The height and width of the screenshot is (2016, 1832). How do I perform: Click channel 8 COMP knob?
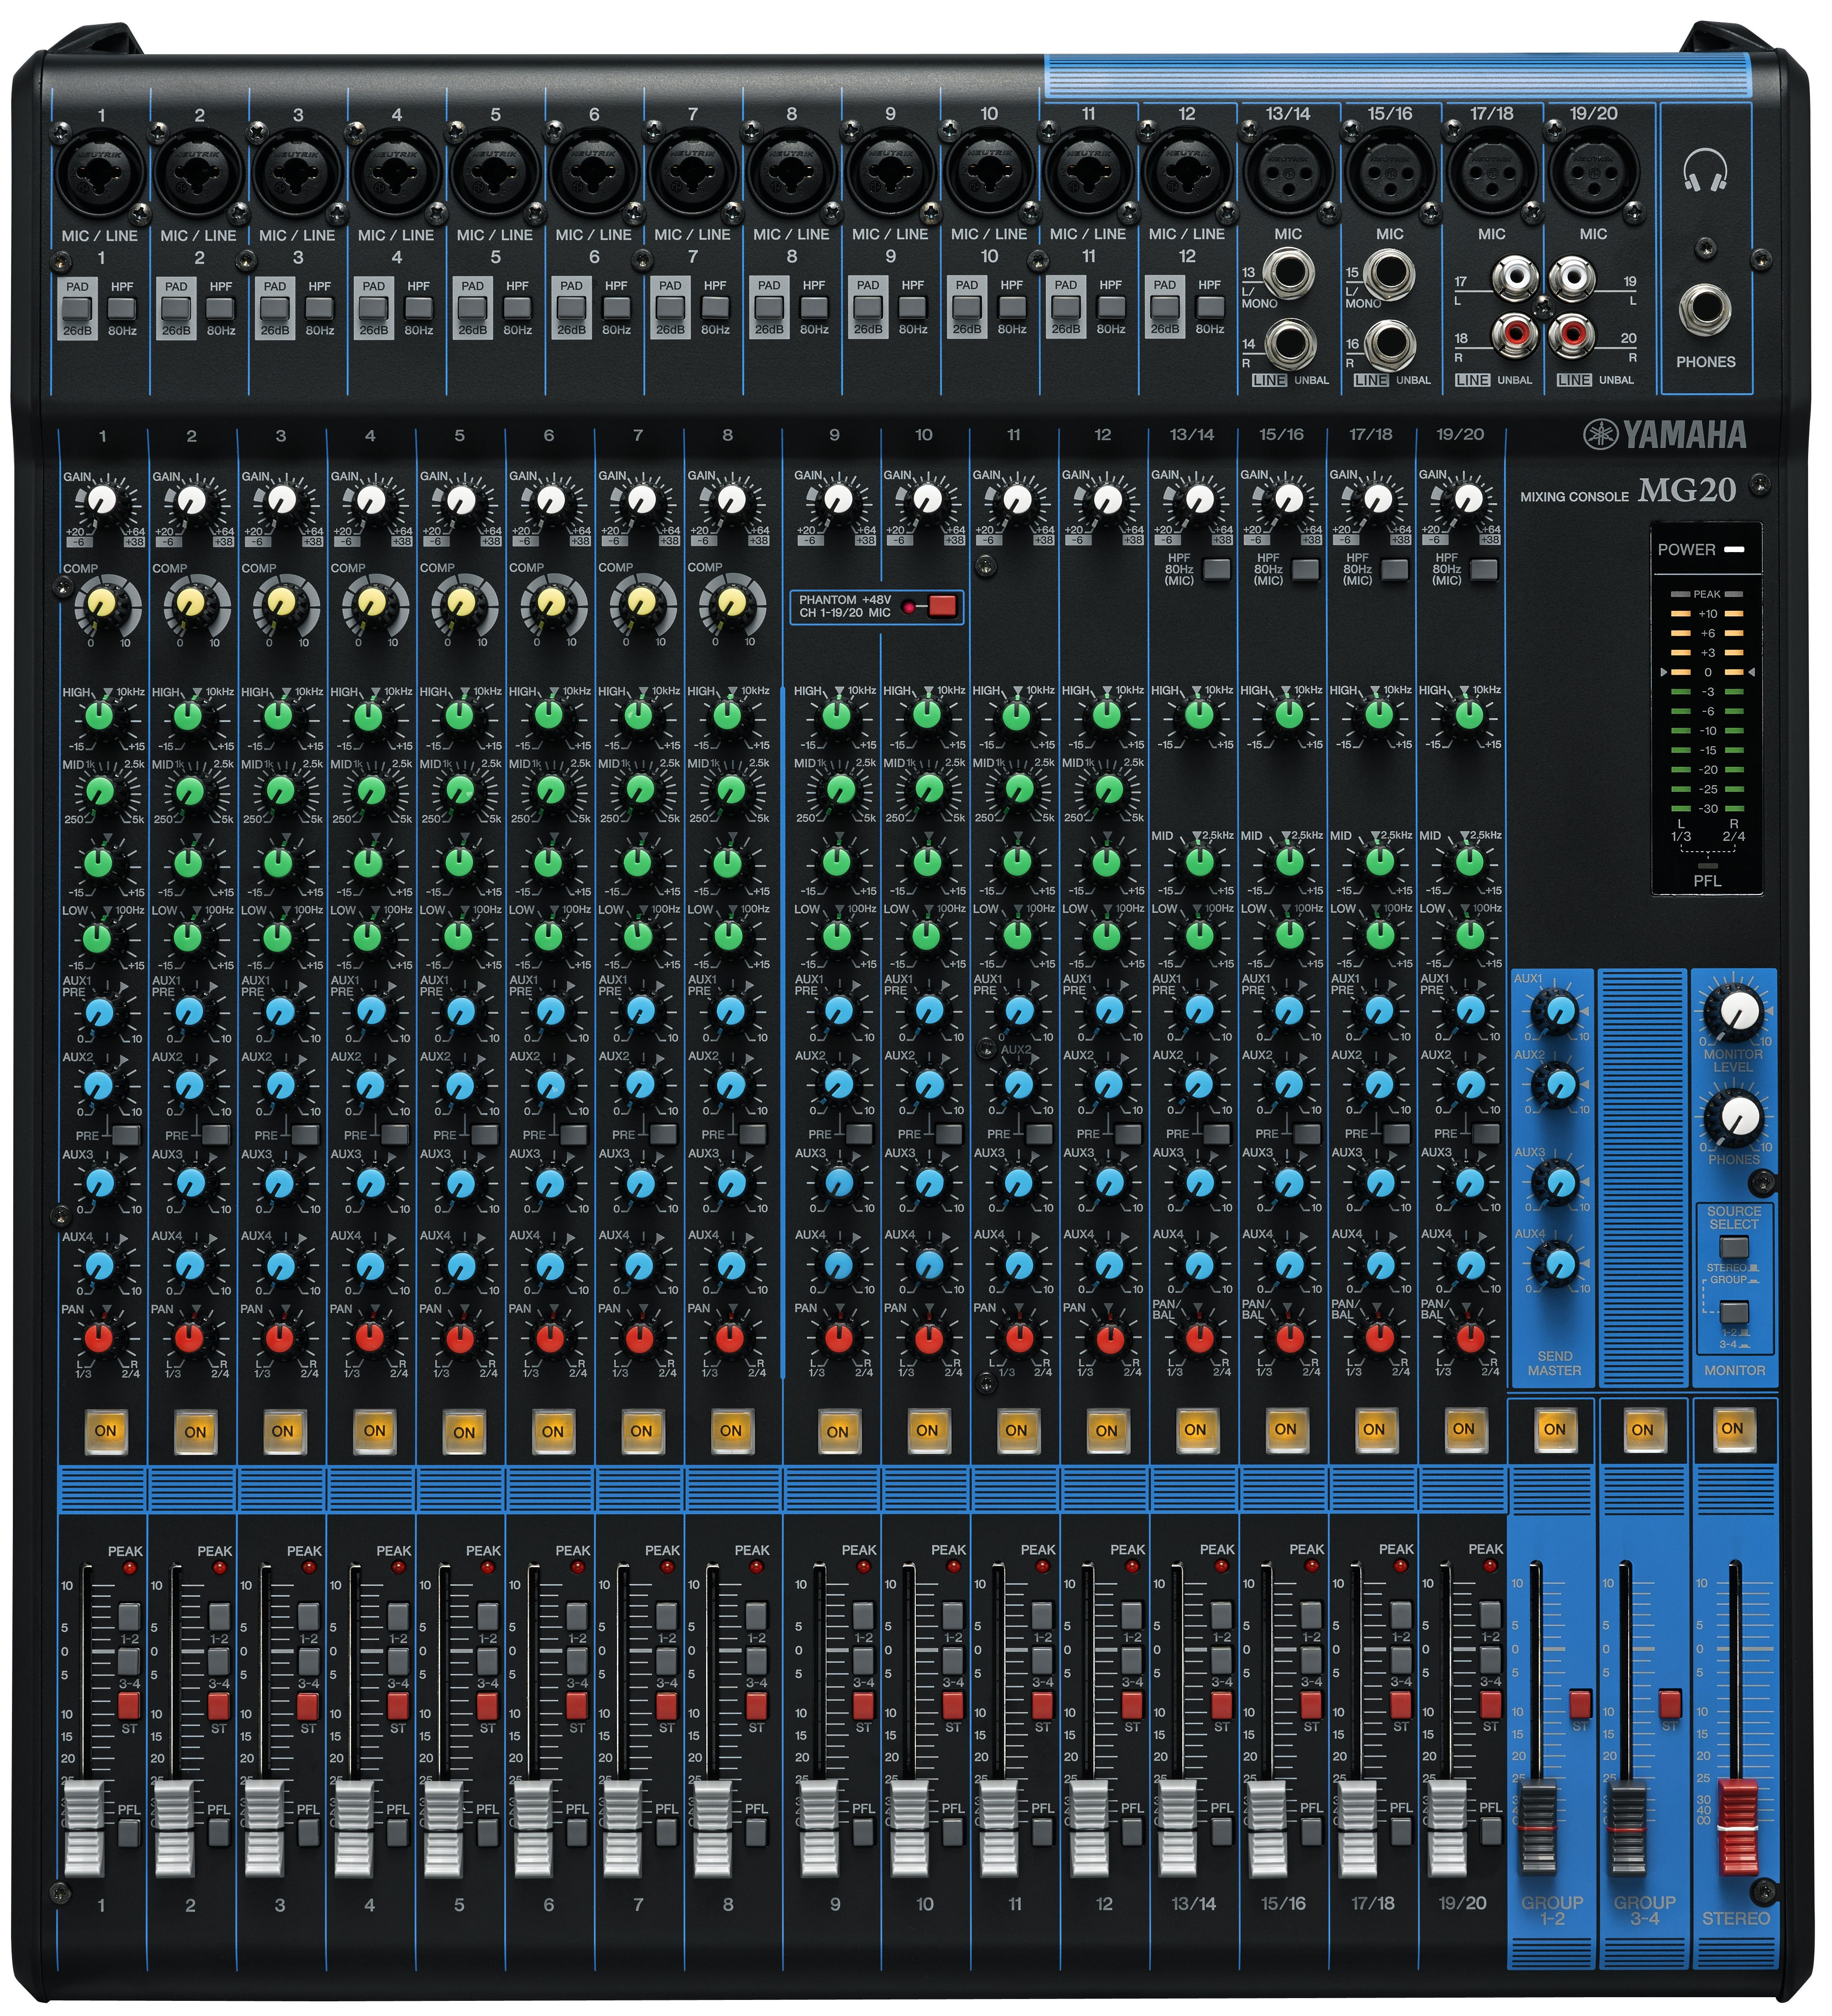(x=731, y=602)
